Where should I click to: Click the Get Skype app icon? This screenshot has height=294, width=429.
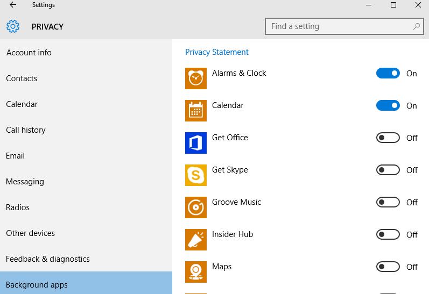196,175
